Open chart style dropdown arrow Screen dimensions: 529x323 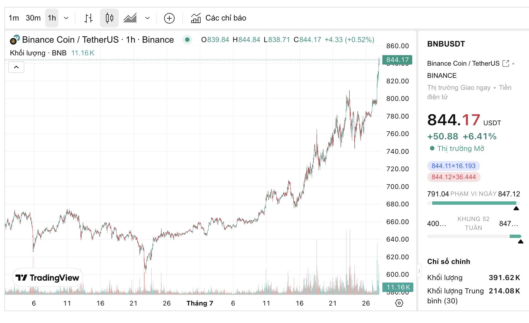click(147, 18)
